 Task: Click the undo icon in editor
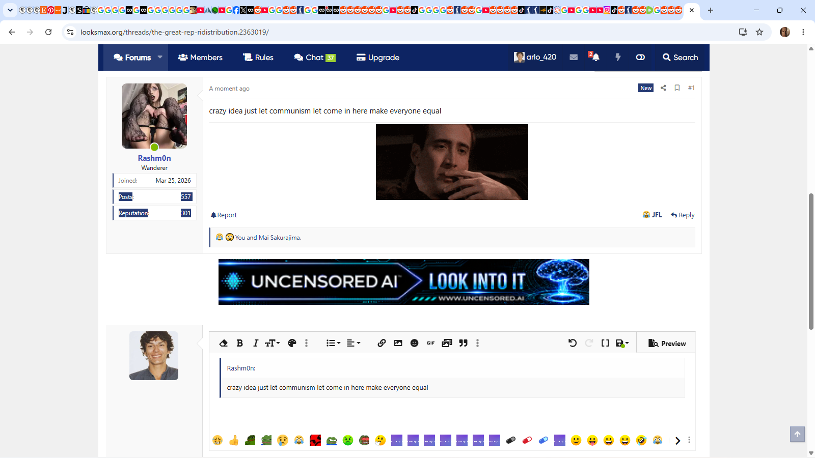(573, 343)
